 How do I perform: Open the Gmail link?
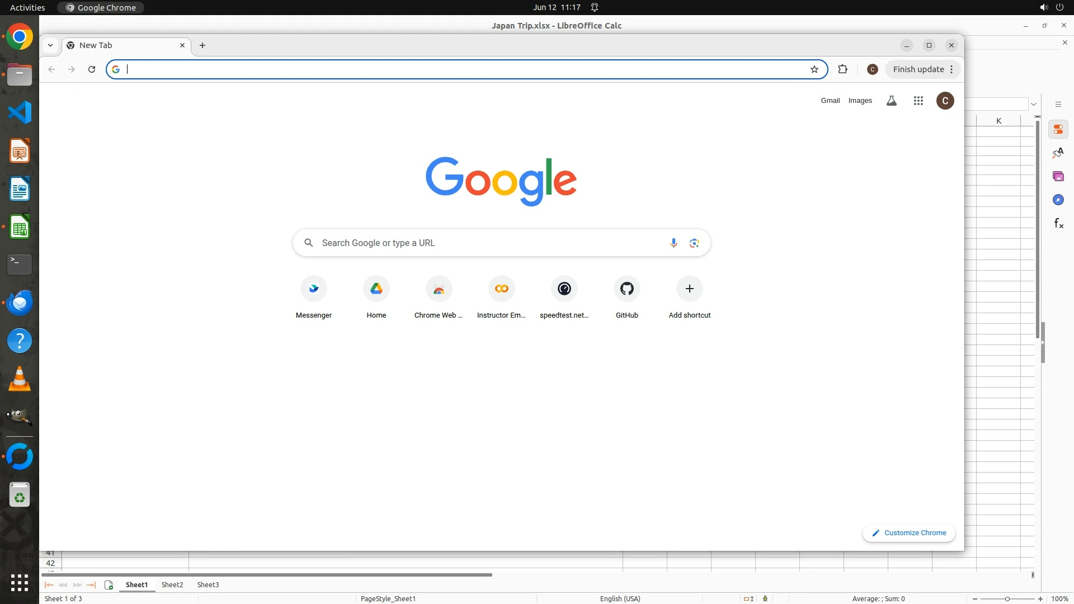tap(830, 101)
